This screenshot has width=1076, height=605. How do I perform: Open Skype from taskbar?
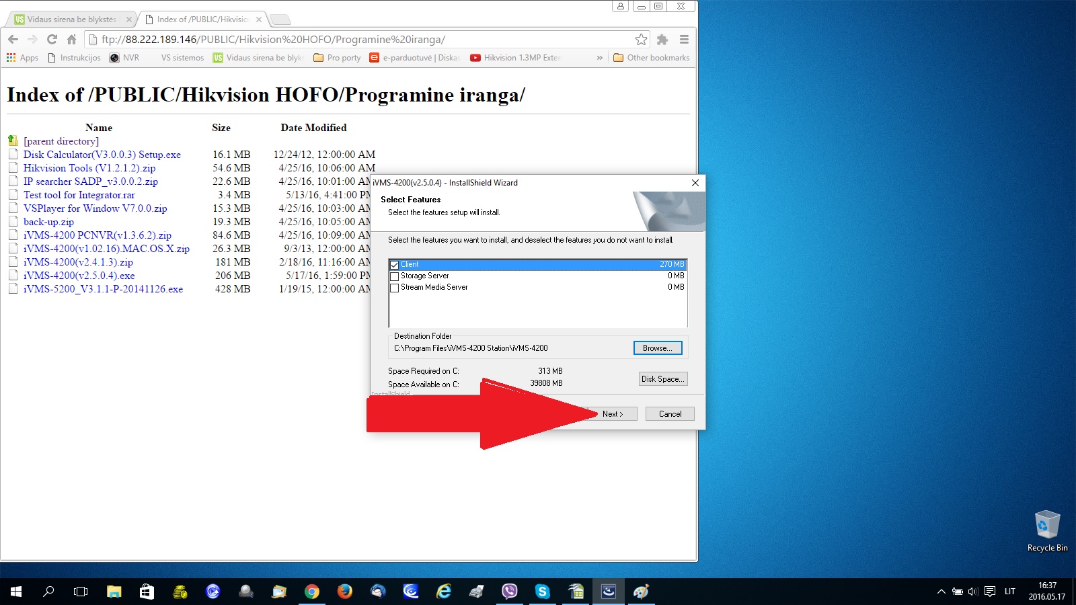click(542, 592)
